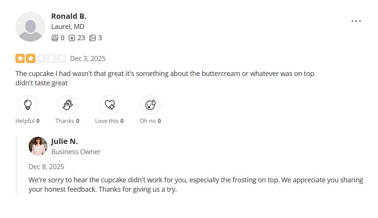
Task: Click the Oh no 0 label
Action: (x=150, y=121)
